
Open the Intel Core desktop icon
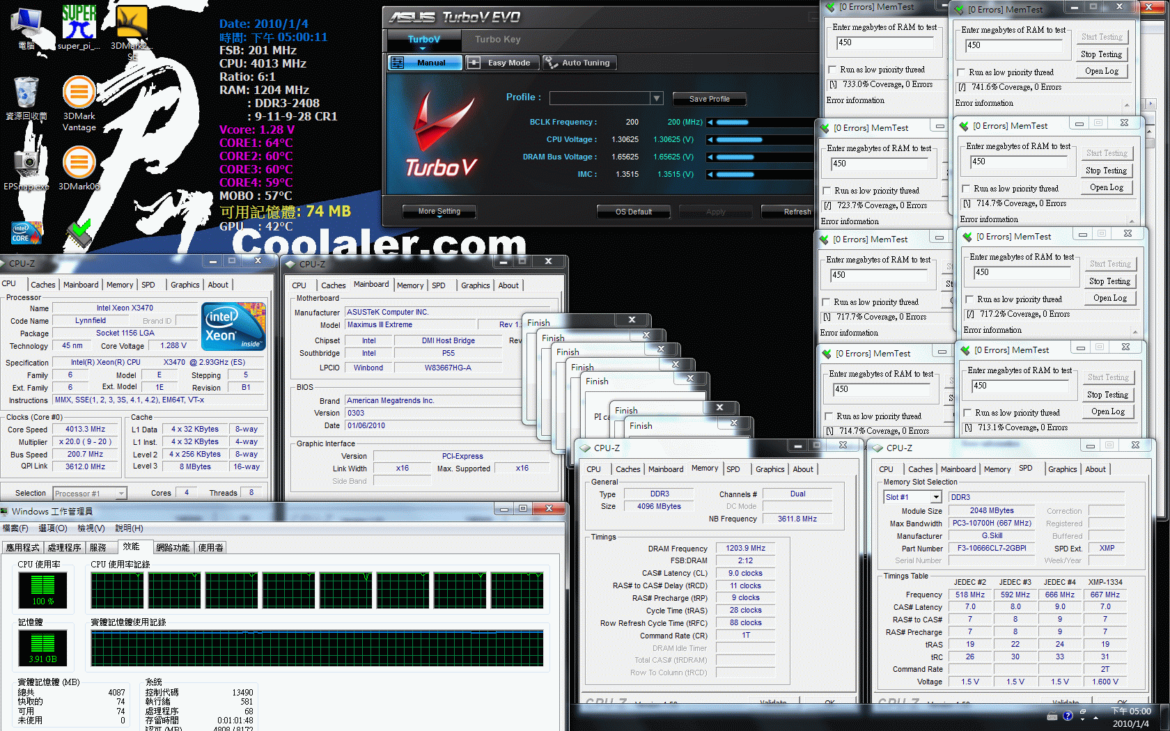(26, 233)
